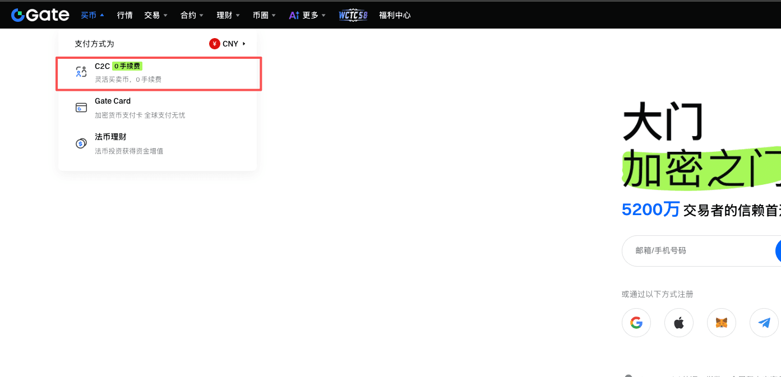Image resolution: width=781 pixels, height=377 pixels.
Task: Click the 邮箱/手机号码 input field
Action: [x=701, y=250]
